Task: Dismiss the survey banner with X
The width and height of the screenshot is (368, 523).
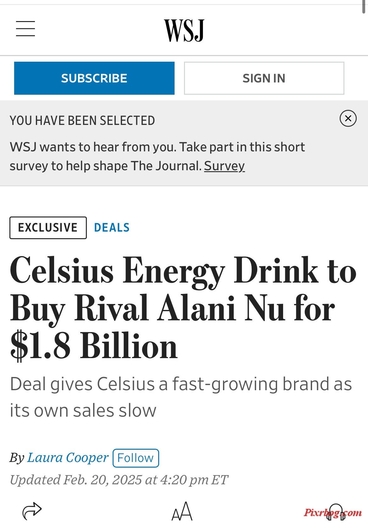Action: click(x=348, y=118)
